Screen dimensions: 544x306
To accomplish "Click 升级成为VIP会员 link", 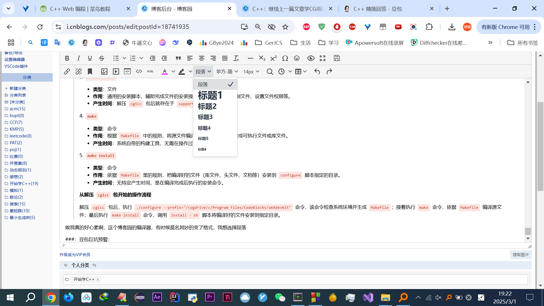I will click(75, 255).
